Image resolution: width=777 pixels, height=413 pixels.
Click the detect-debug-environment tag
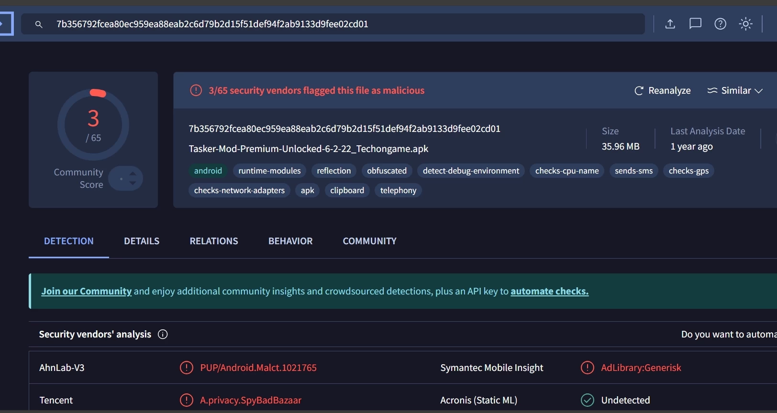(471, 171)
